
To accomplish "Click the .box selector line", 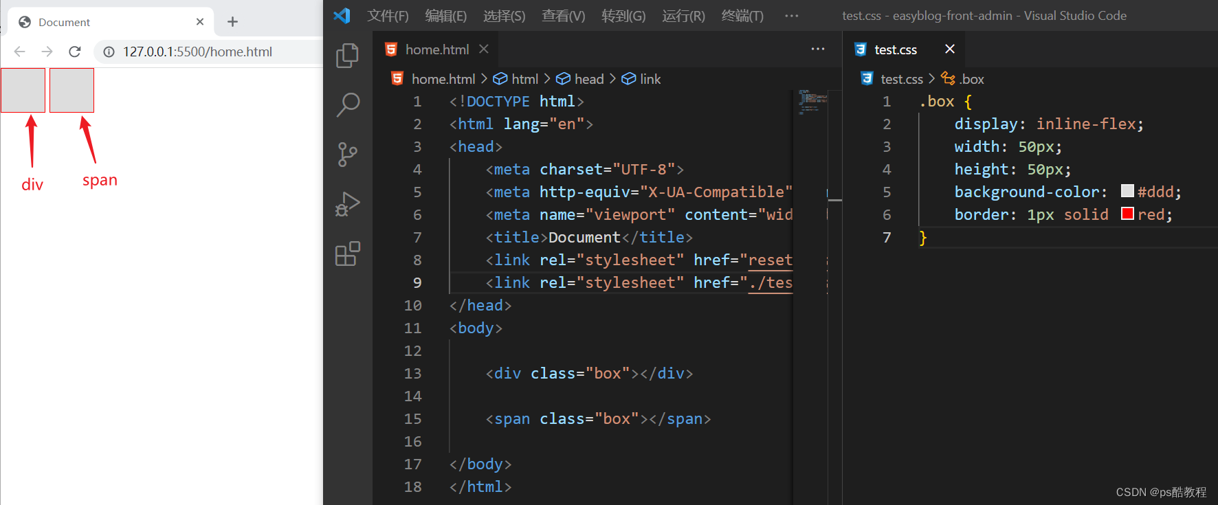I will pos(946,101).
